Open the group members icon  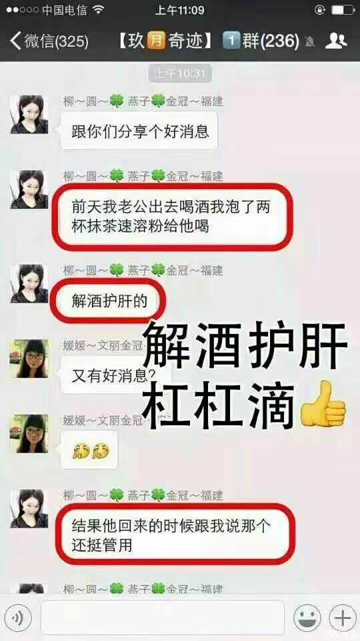click(x=336, y=41)
